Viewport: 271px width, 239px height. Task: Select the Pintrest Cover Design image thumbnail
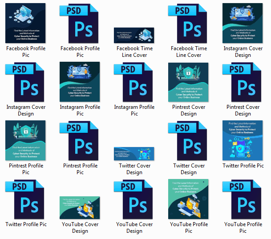(188, 82)
